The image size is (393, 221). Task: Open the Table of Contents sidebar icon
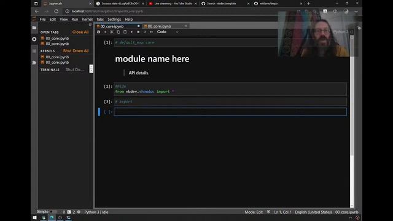click(x=34, y=51)
